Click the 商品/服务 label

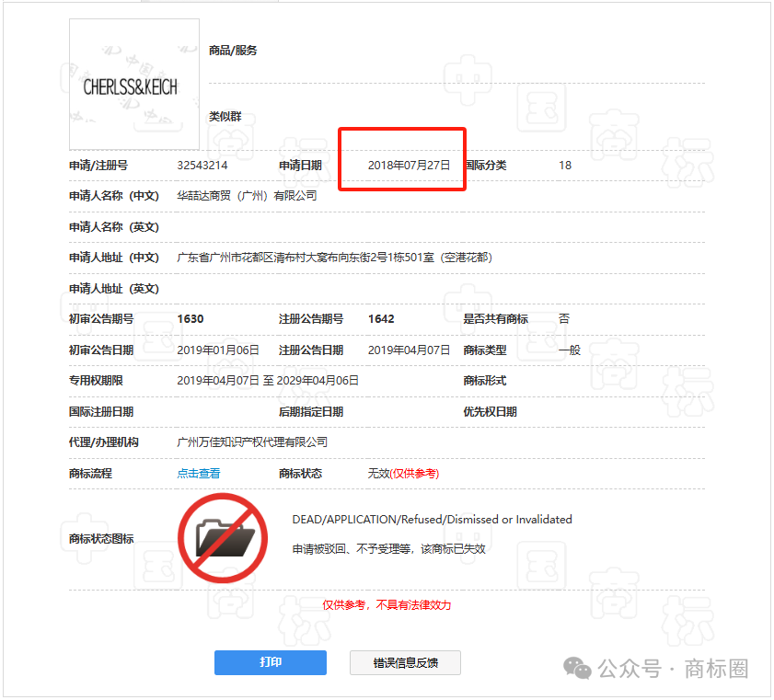[x=233, y=51]
